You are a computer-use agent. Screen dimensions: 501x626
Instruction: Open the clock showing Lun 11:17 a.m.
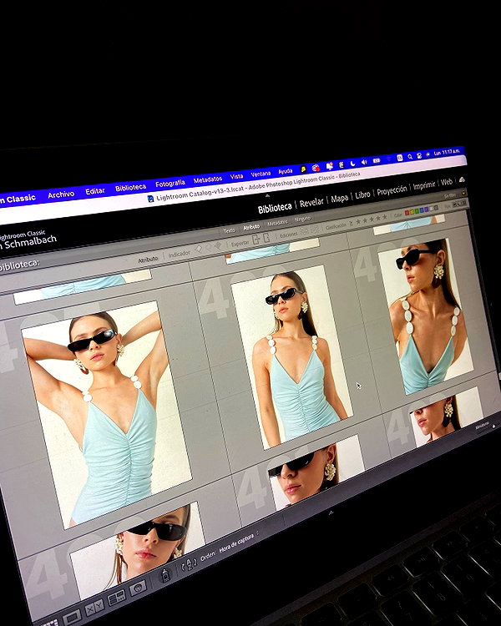447,152
